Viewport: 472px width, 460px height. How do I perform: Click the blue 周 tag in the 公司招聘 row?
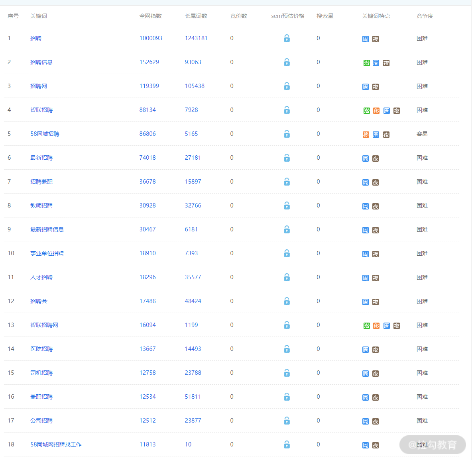click(366, 421)
